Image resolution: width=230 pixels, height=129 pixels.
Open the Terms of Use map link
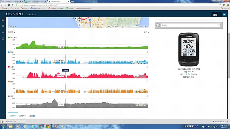[x=144, y=27]
